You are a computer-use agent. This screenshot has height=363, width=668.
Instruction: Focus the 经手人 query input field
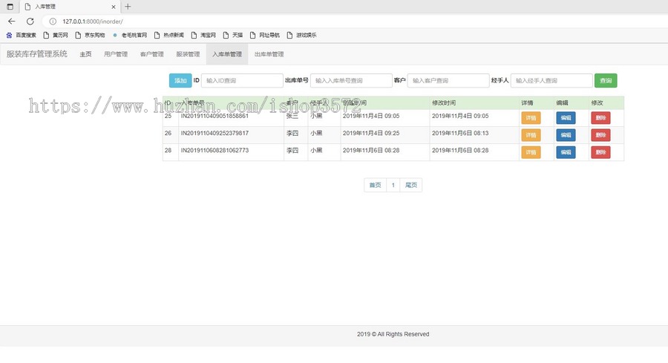551,80
